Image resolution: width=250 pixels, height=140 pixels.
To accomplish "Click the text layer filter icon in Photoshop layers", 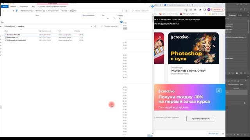I will click(x=232, y=81).
